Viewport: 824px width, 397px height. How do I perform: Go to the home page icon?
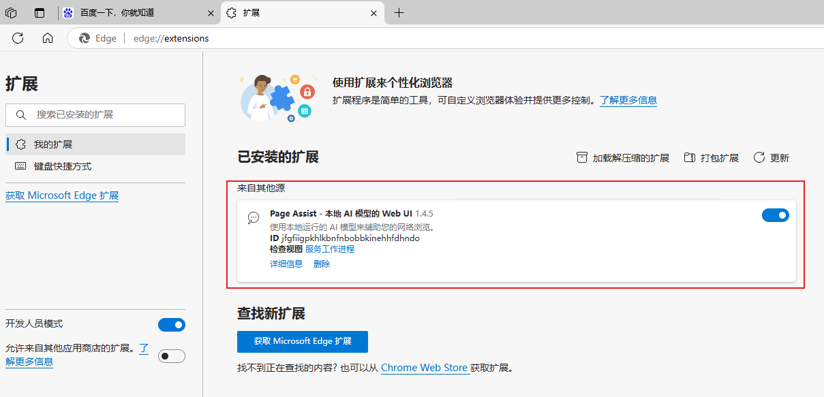tap(48, 38)
